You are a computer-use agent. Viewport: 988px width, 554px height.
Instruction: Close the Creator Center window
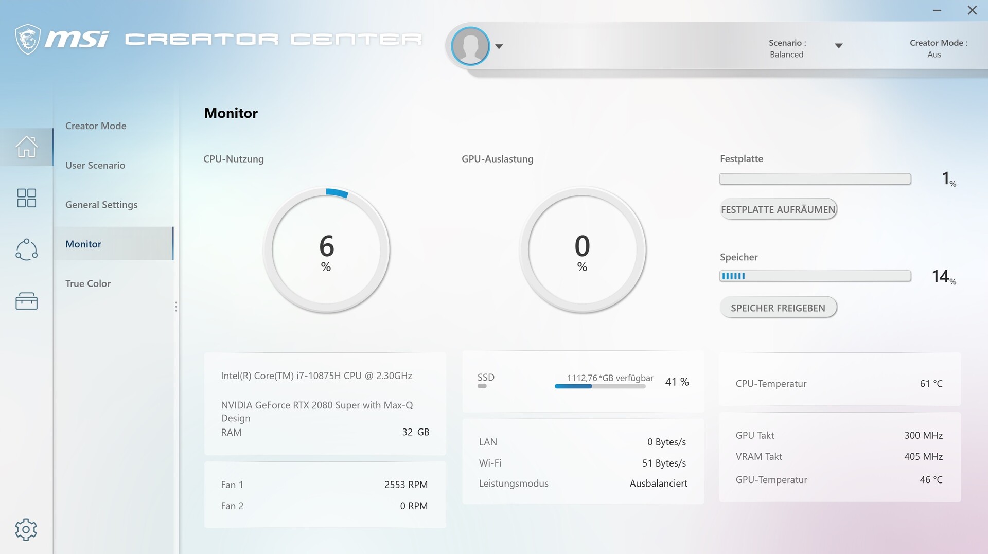coord(972,10)
